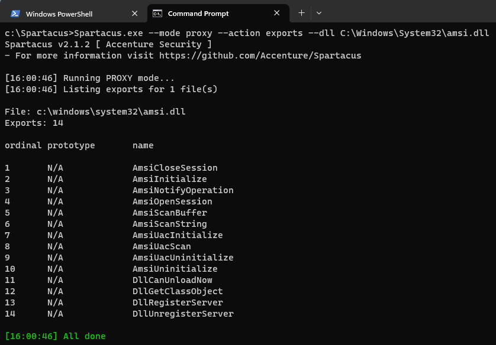The width and height of the screenshot is (496, 345).
Task: Click the amsi.dll file path line
Action: (x=95, y=112)
